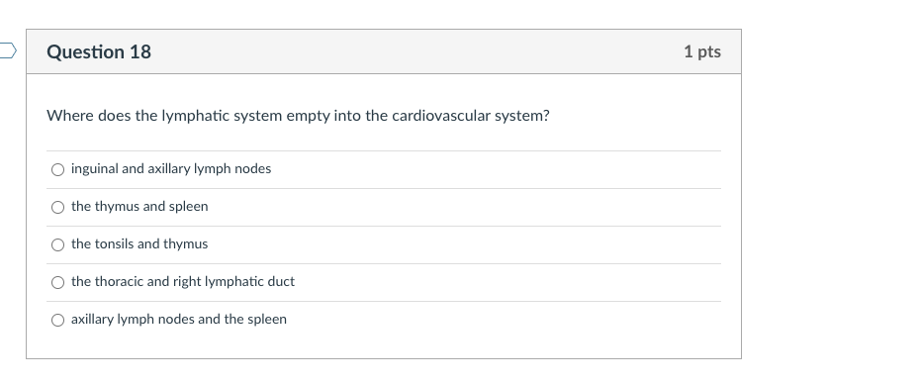The width and height of the screenshot is (920, 384).
Task: Mark the 'the tonsils and thymus' radio button
Action: pyautogui.click(x=57, y=244)
